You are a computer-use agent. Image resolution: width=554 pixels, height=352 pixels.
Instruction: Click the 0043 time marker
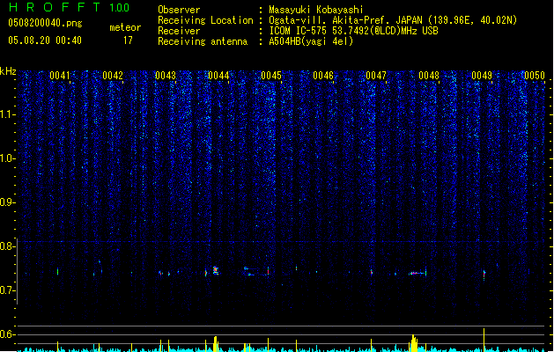[166, 76]
